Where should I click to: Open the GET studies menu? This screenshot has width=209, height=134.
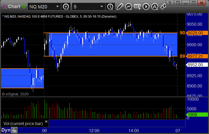tap(137, 7)
